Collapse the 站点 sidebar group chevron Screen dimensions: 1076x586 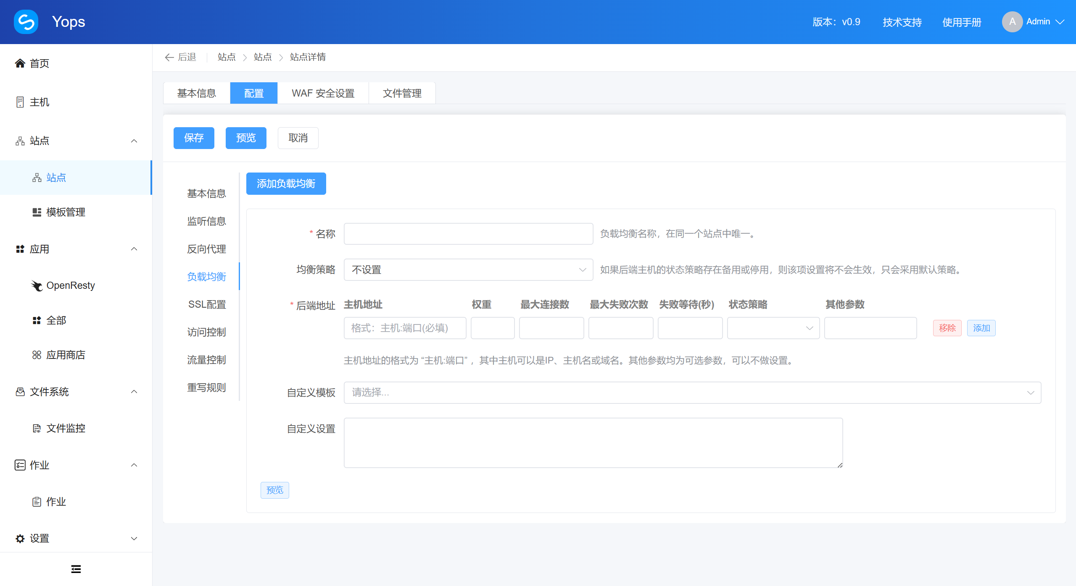point(134,141)
